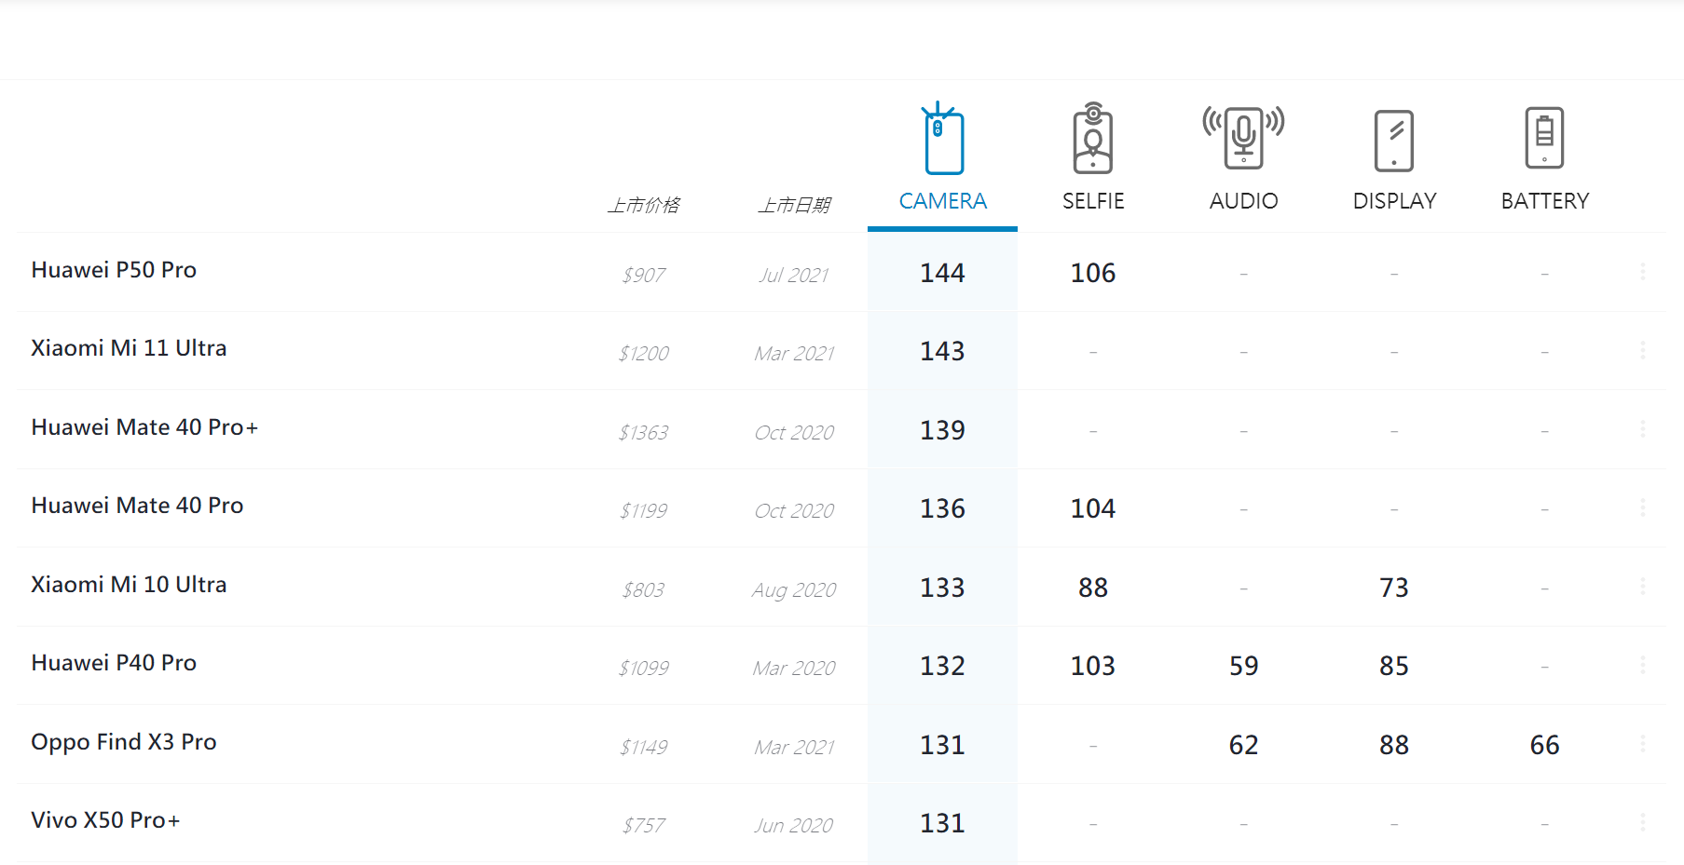This screenshot has width=1684, height=865.
Task: Open the Xiaomi Mi 10 Ultra link
Action: (129, 585)
